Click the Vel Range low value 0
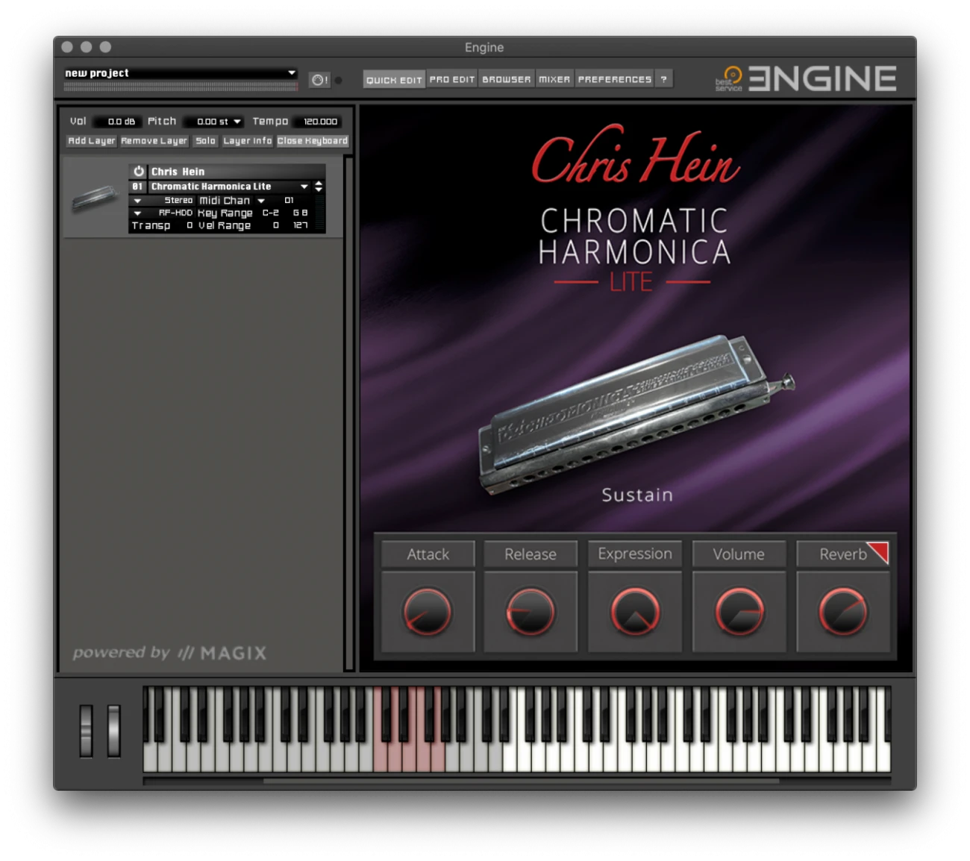 [x=276, y=225]
